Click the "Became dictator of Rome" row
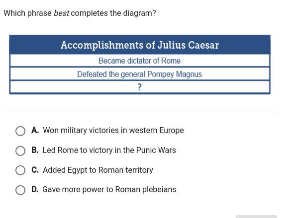The width and height of the screenshot is (299, 218). coord(140,61)
